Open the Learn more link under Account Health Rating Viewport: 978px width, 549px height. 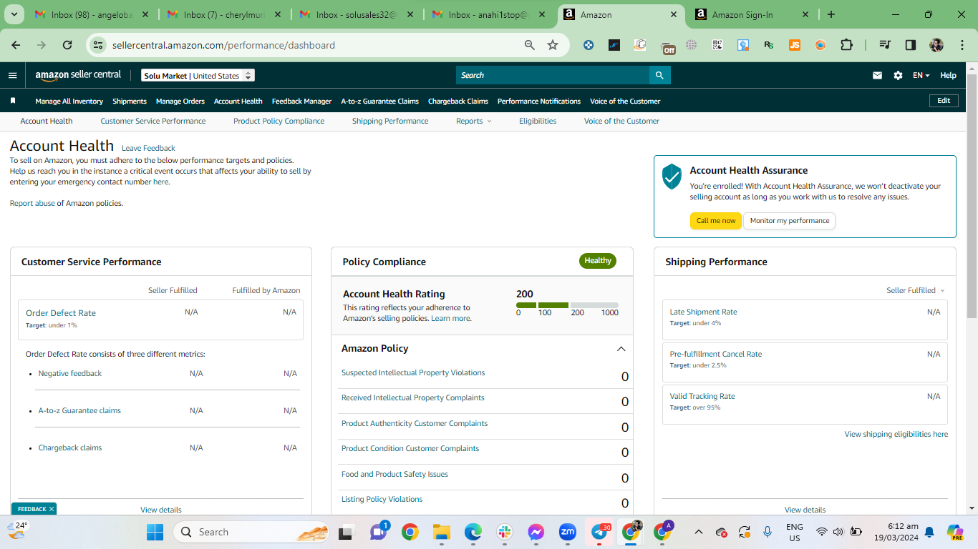tap(451, 318)
